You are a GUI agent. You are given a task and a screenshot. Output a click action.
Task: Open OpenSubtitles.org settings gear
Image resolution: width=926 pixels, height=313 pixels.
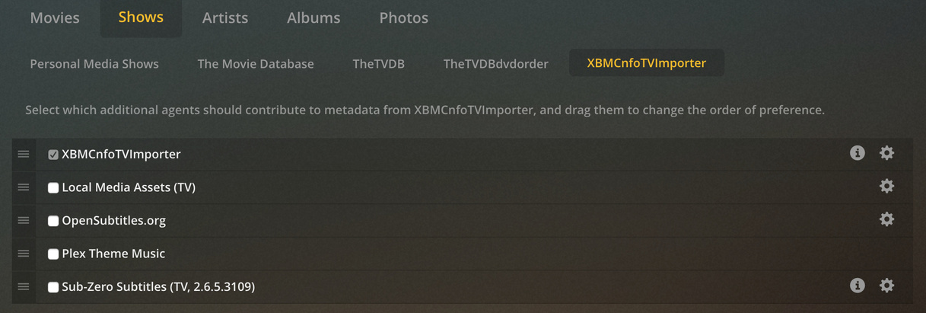coord(886,219)
